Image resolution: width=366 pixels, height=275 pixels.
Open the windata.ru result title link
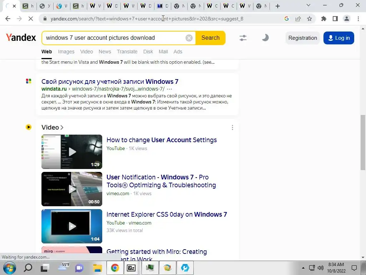point(110,82)
